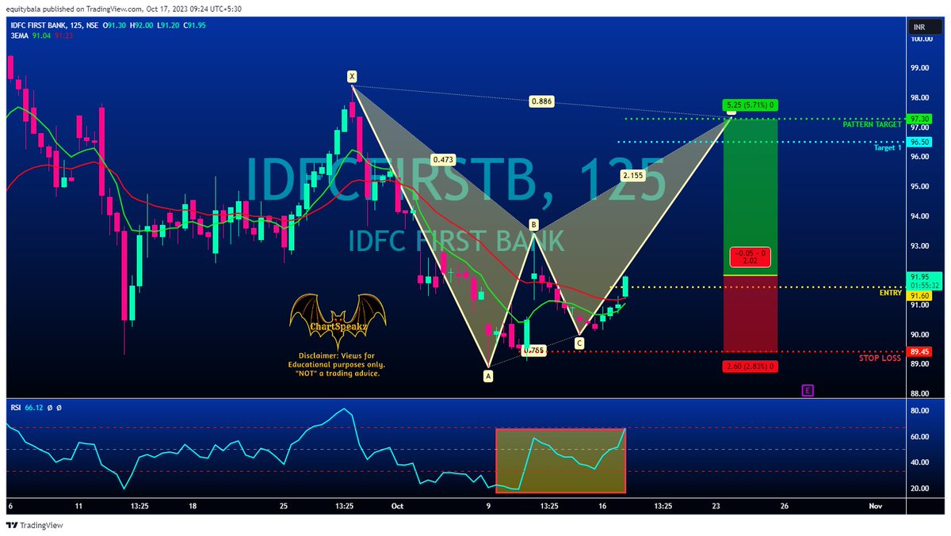
Task: Click the ENTRY line label
Action: (891, 293)
